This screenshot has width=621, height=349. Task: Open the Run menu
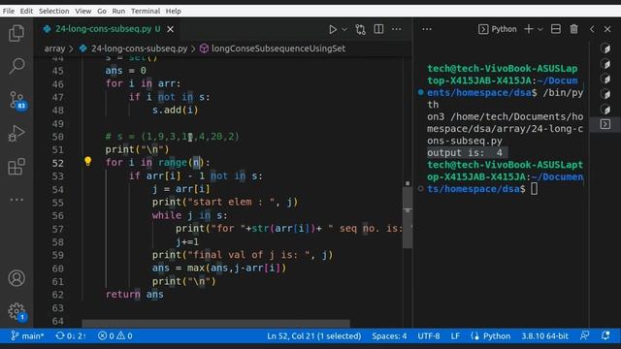(x=118, y=11)
